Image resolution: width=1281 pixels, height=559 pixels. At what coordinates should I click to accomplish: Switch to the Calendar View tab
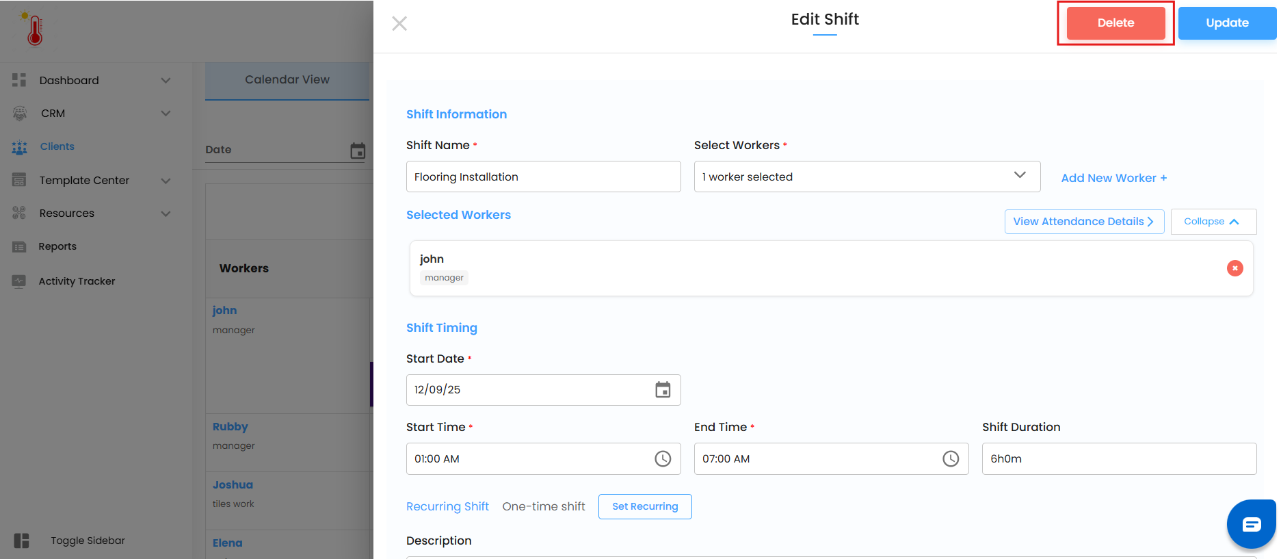287,80
